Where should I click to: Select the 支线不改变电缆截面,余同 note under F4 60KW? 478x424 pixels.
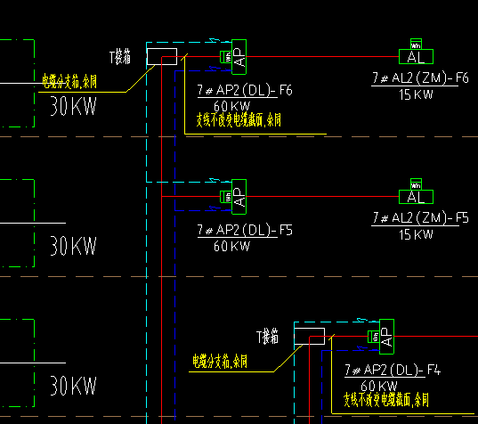pyautogui.click(x=386, y=400)
